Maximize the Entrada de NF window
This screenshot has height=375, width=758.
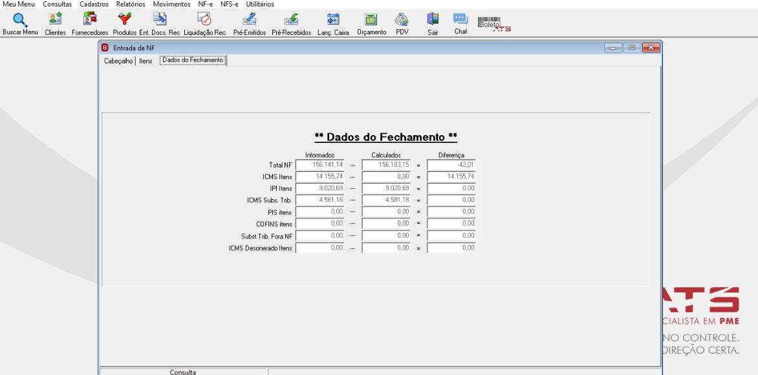[x=632, y=47]
